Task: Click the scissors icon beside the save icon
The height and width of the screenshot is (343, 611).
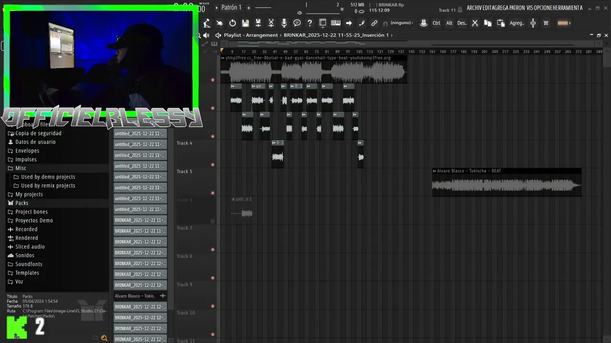Action: [271, 23]
